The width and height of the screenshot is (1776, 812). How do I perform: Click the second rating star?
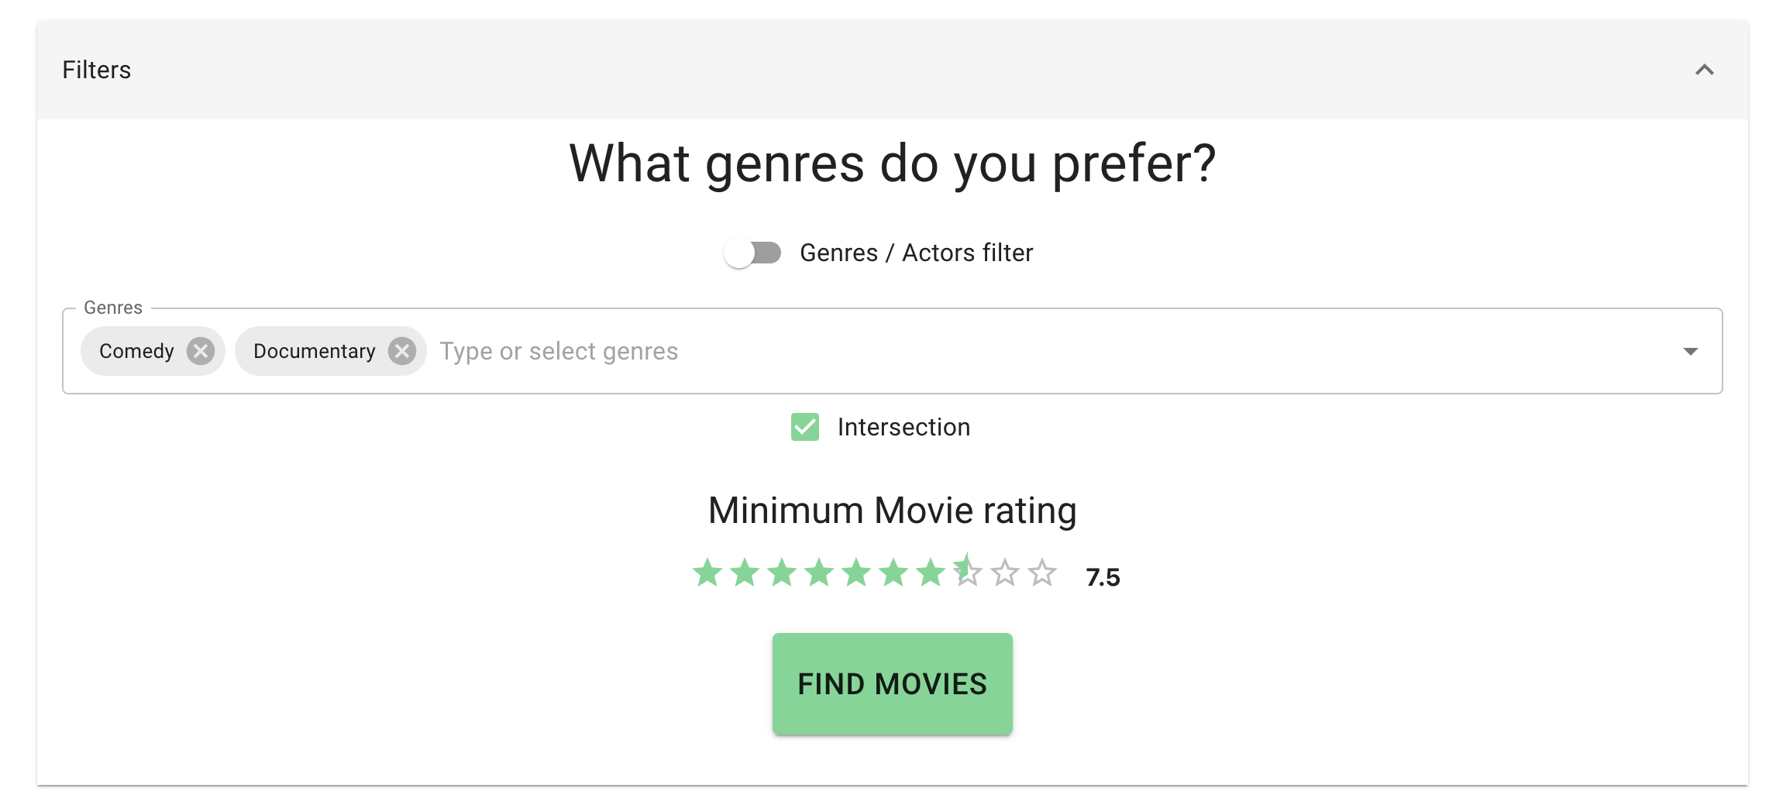tap(745, 573)
